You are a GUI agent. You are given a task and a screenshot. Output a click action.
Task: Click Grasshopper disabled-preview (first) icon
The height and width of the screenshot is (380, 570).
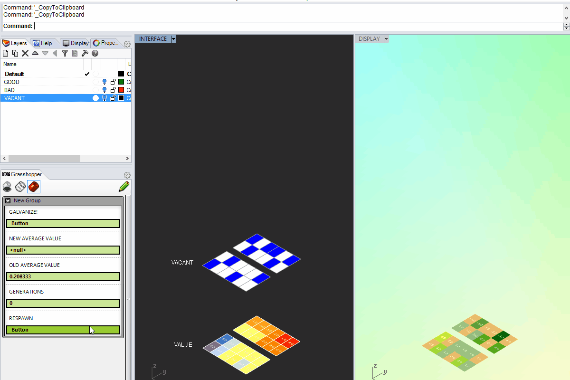(7, 187)
